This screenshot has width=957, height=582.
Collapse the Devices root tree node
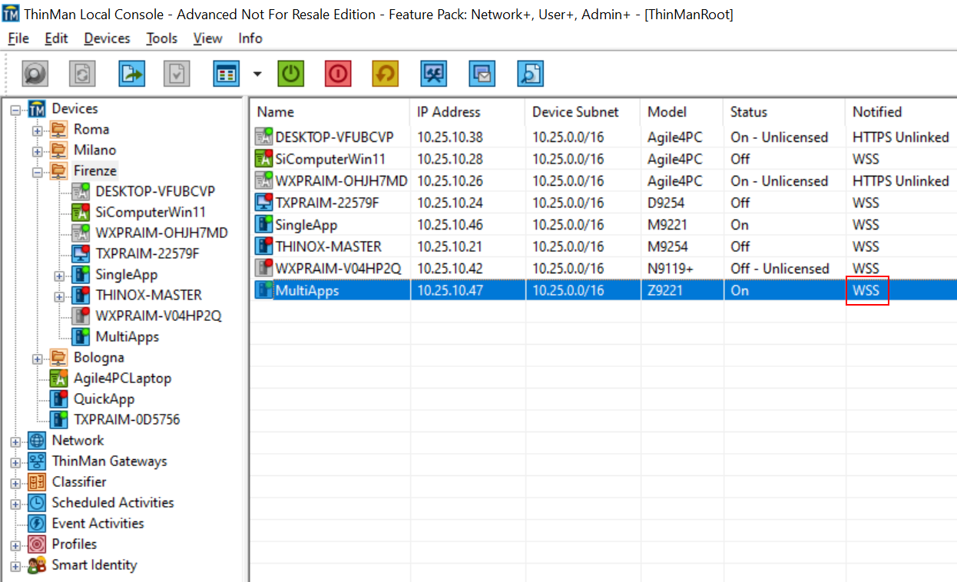[x=15, y=110]
